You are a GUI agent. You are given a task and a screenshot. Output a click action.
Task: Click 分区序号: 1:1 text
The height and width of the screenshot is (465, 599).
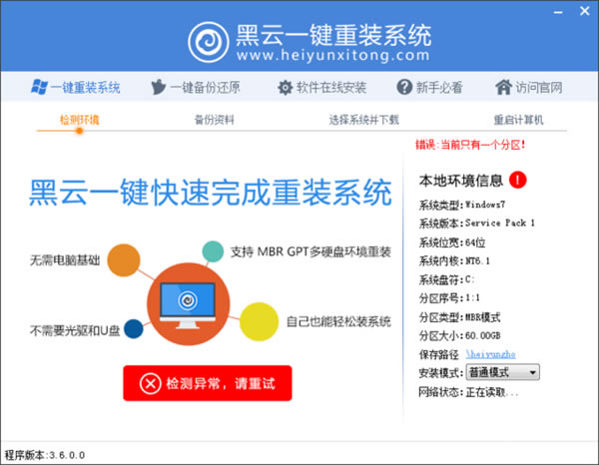pos(449,297)
